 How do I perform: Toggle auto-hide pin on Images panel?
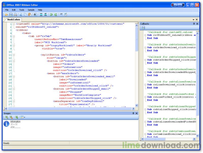click(133, 113)
